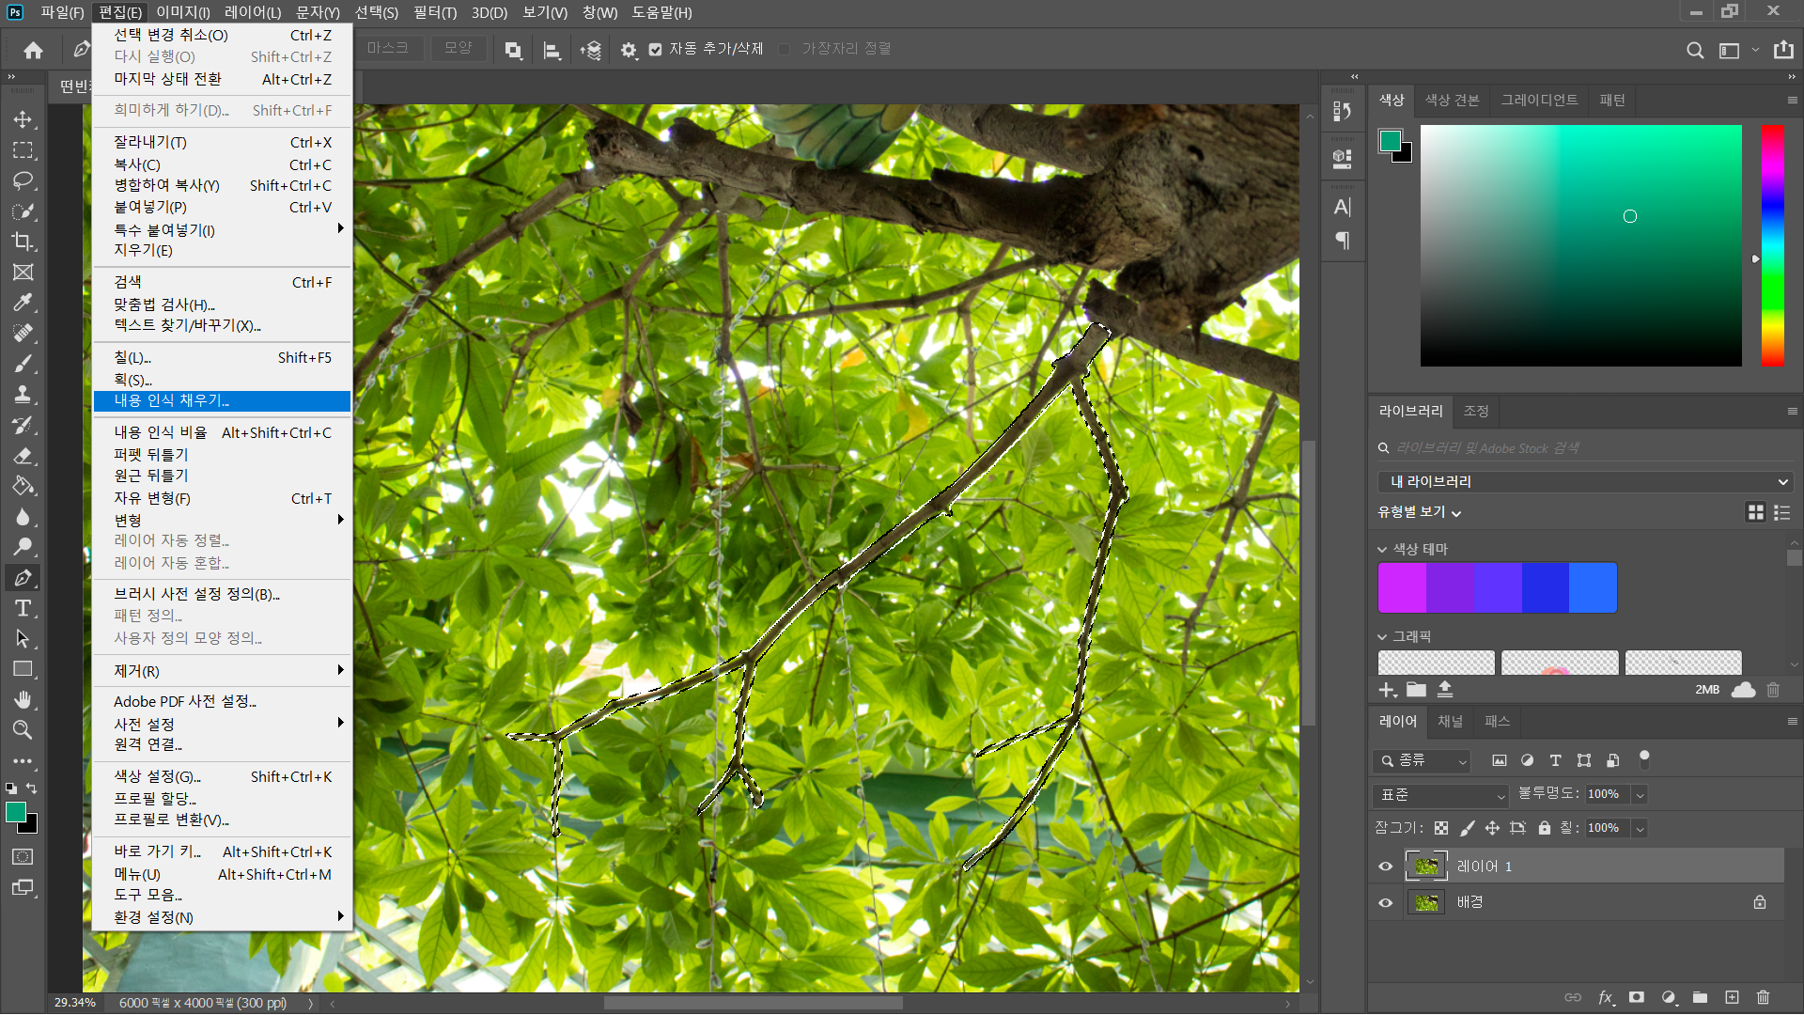Select the Horizontal Type tool

23,608
